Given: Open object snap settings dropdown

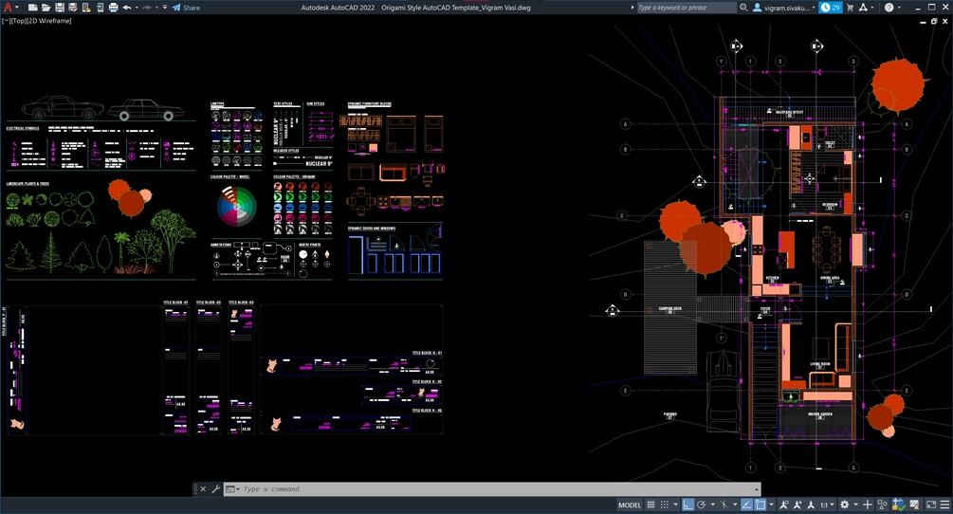Looking at the screenshot, I should click(x=771, y=505).
